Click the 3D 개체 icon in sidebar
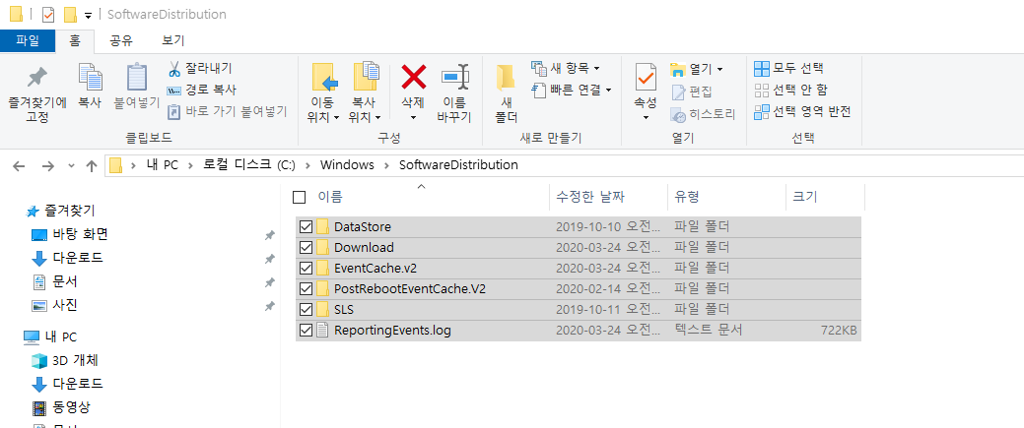 pyautogui.click(x=39, y=359)
